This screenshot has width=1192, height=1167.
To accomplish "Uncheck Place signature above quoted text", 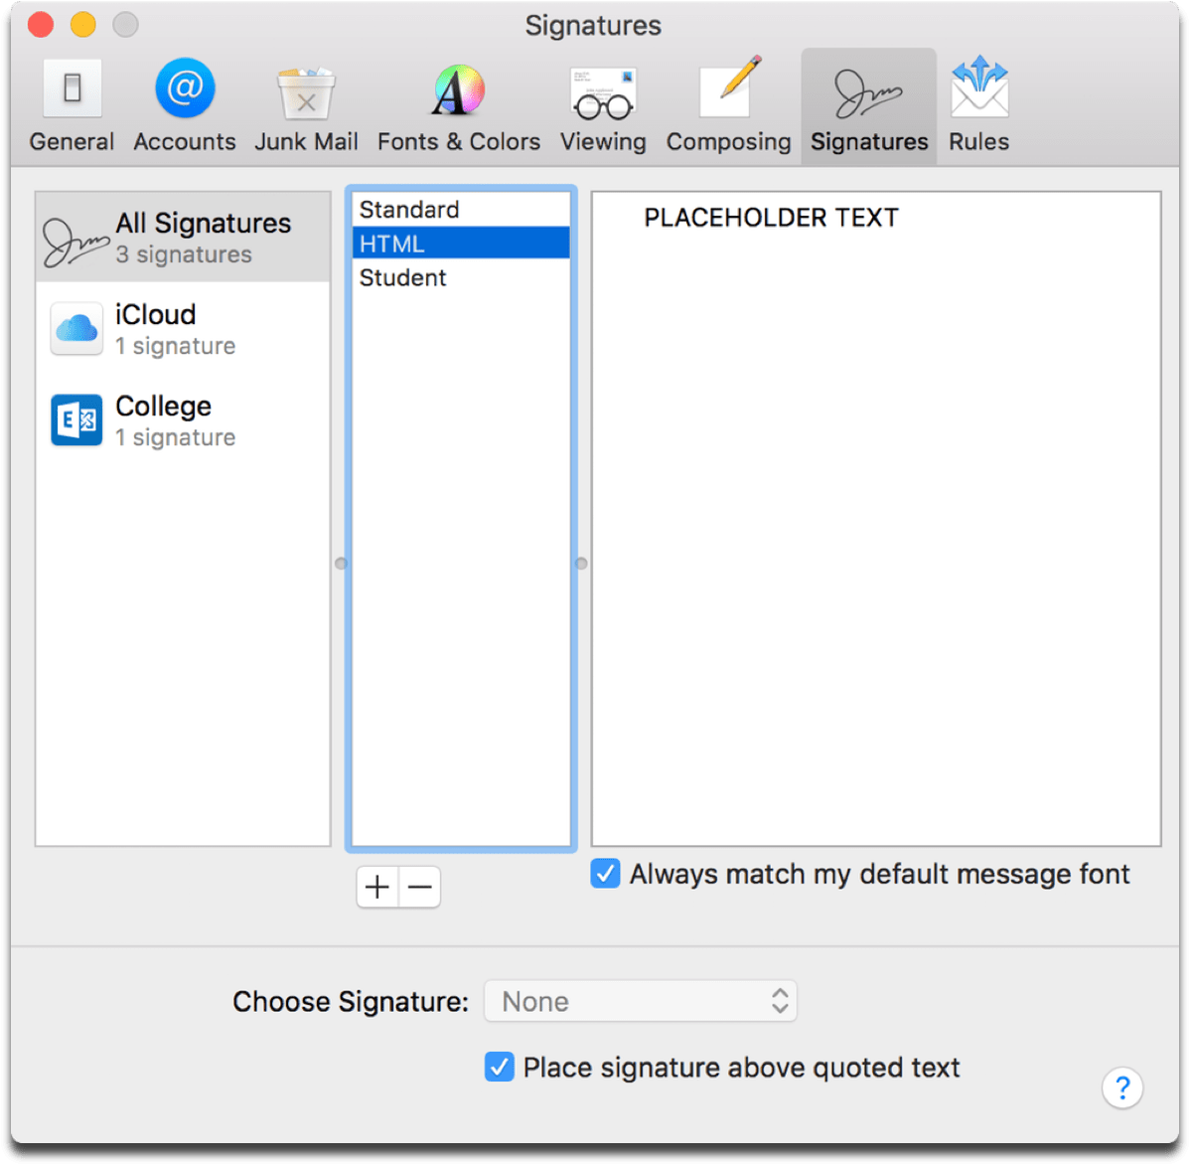I will [499, 1067].
